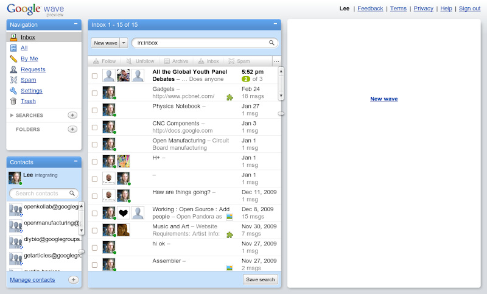Screen dimensions: 487x294
Task: Open Settings wrench icon
Action: pyautogui.click(x=13, y=91)
